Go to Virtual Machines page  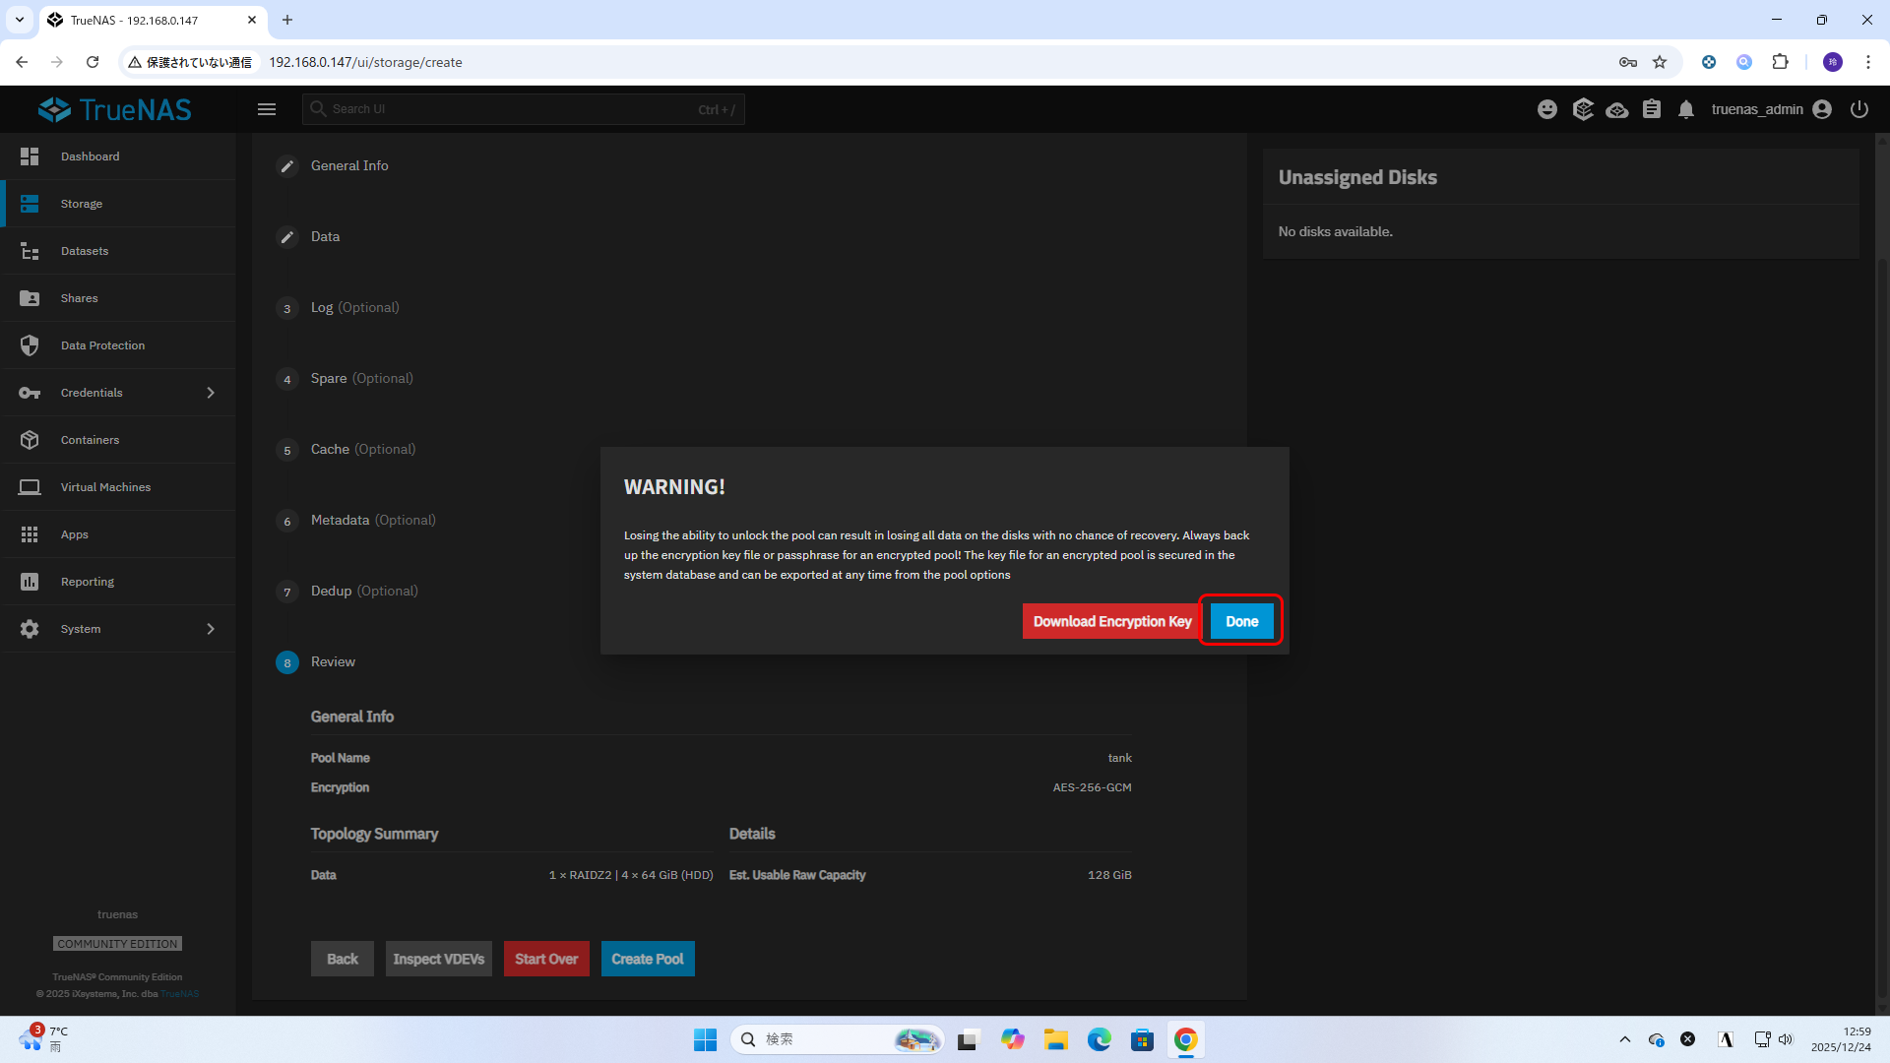pos(105,487)
